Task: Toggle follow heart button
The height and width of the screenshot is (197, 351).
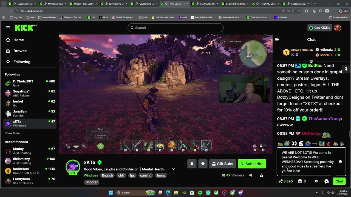Action: [x=203, y=164]
